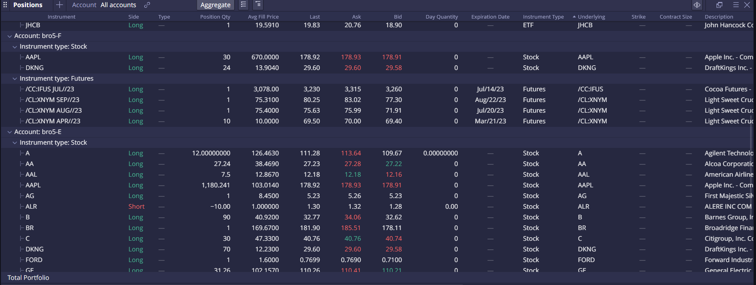
Task: Click the account link chain icon
Action: [147, 5]
